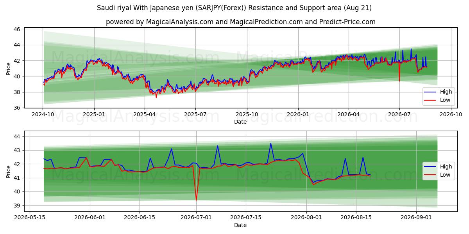Viewport: 469px width, 234px height.
Task: Click the '43' price tick on lower chart
Action: pyautogui.click(x=17, y=150)
